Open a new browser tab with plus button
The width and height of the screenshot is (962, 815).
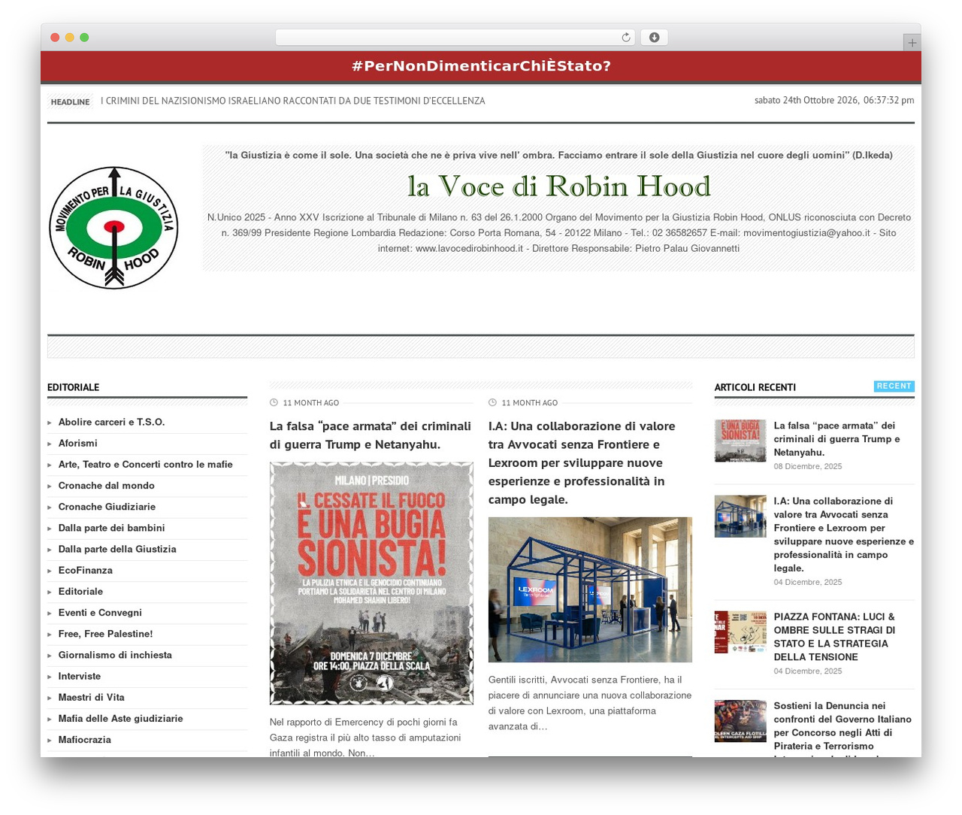pos(912,43)
